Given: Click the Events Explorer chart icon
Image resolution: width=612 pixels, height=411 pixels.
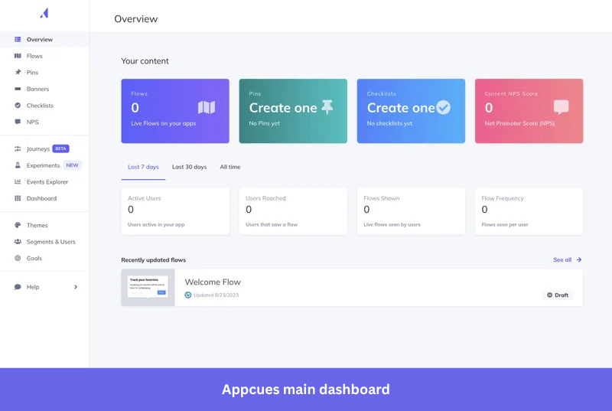Looking at the screenshot, I should (x=18, y=182).
